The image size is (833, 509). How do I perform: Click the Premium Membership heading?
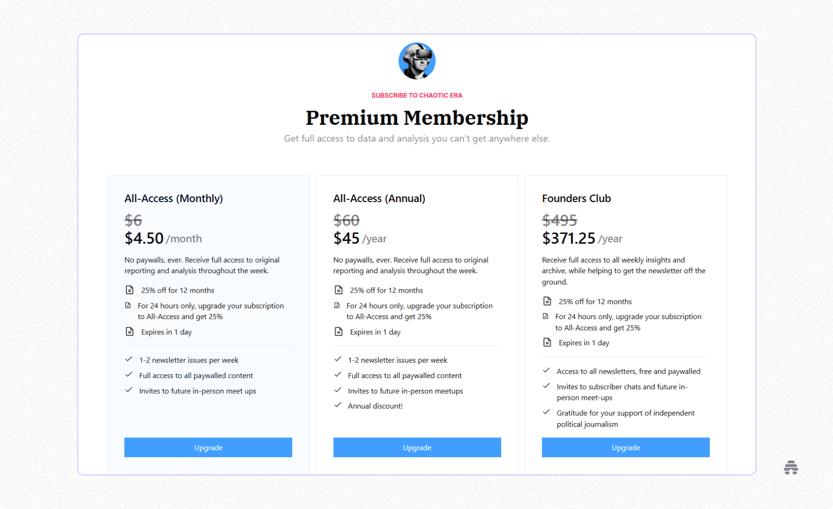tap(416, 117)
